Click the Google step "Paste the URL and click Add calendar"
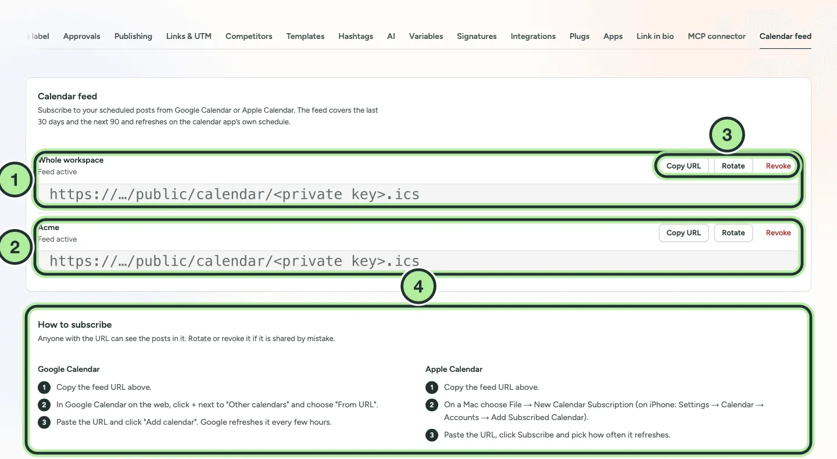 [194, 422]
